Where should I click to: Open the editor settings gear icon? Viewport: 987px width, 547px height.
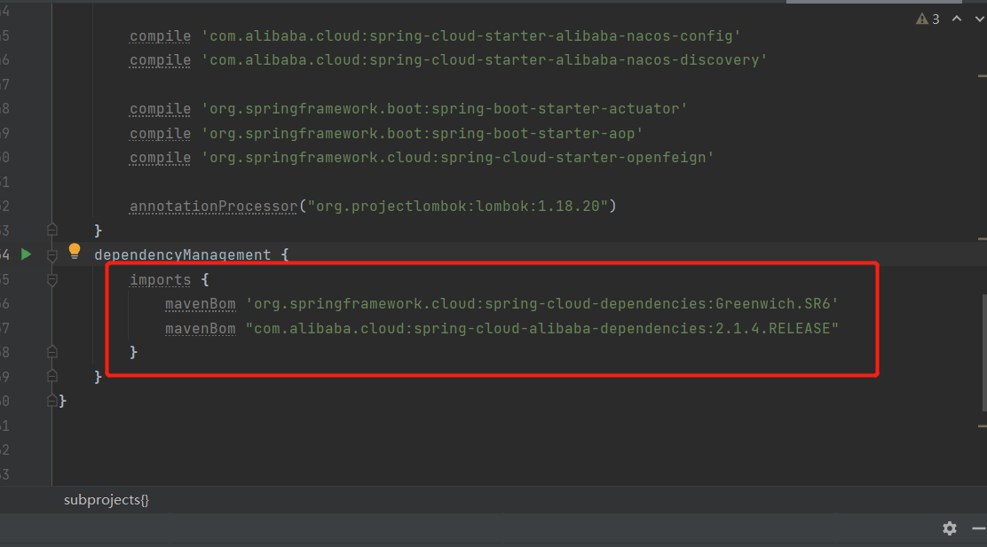pos(949,528)
